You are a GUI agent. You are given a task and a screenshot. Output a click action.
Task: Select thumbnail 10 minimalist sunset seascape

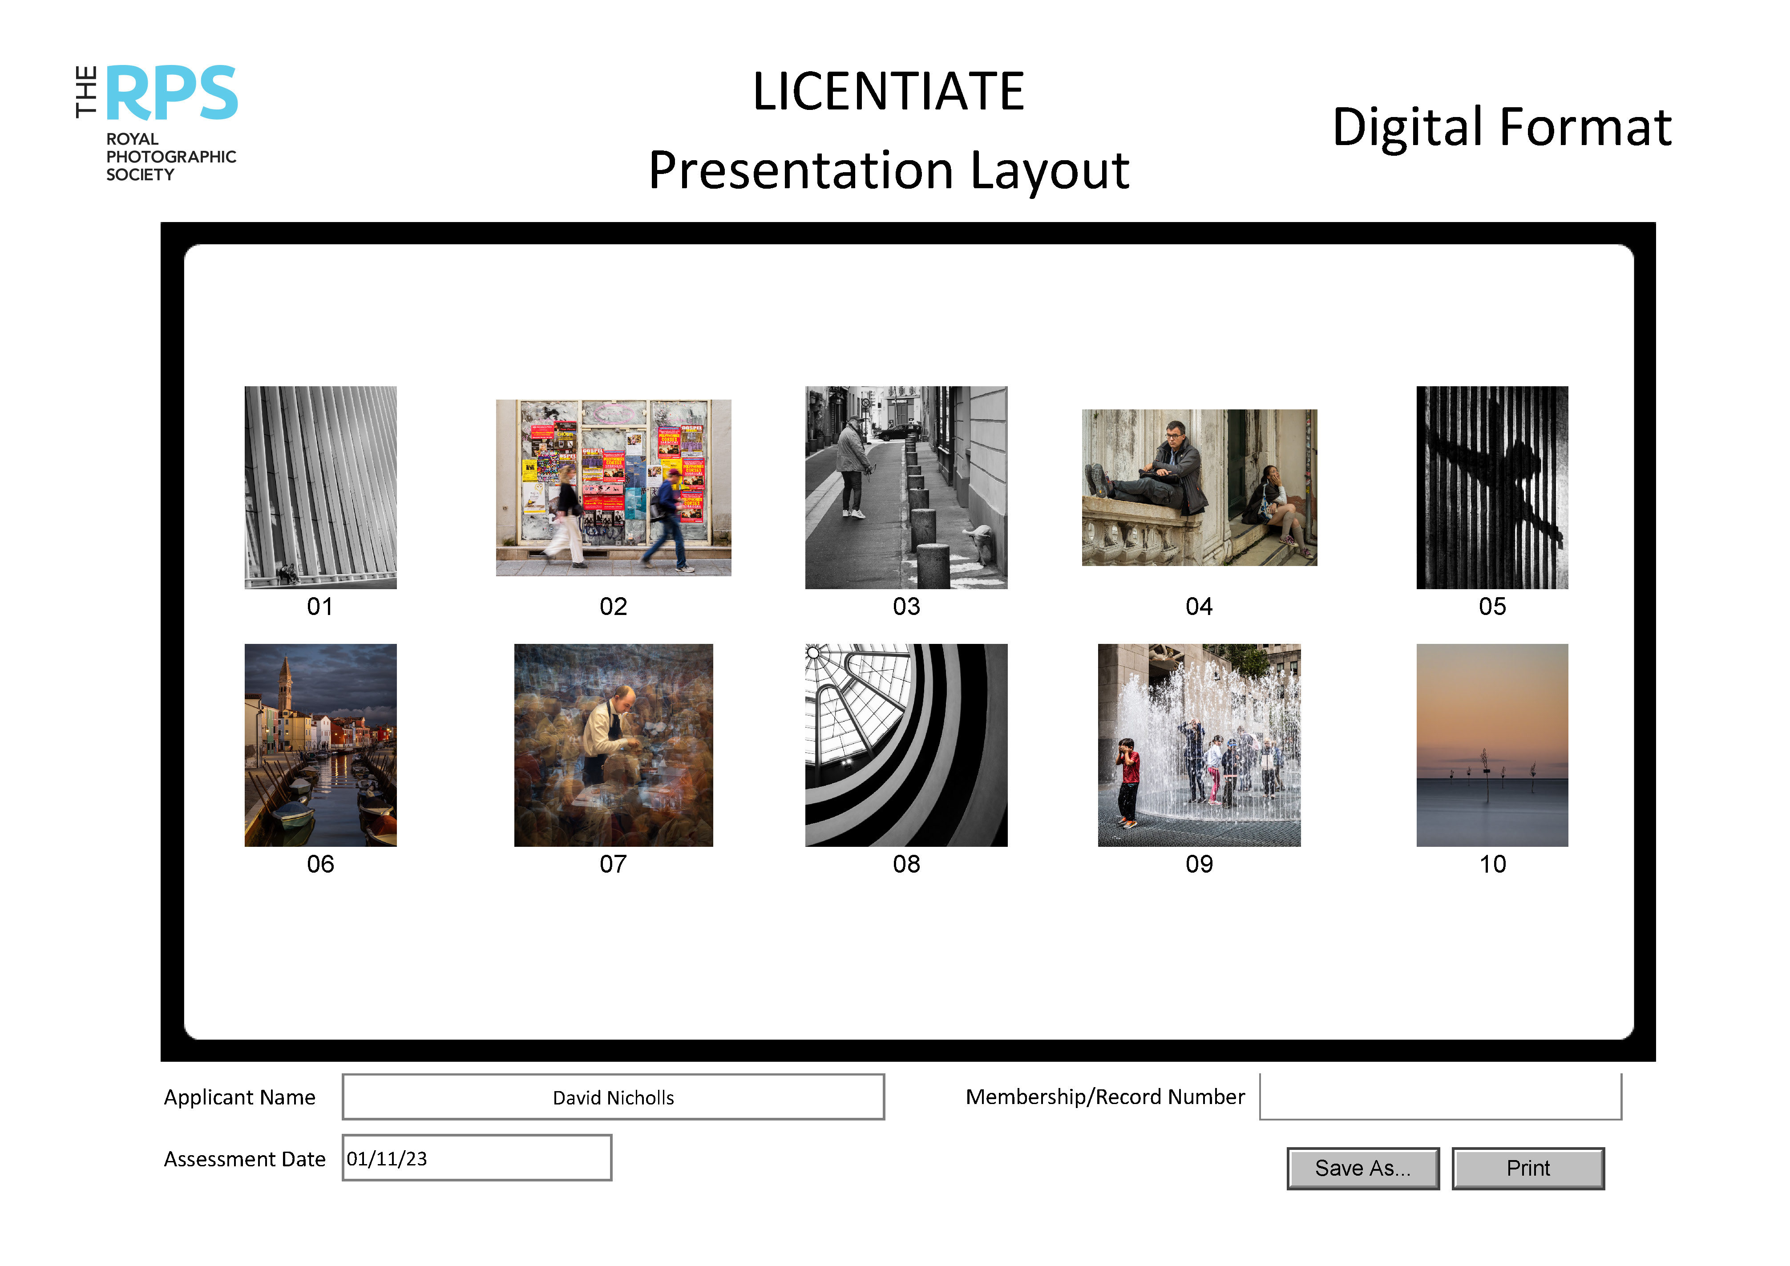[x=1491, y=744]
